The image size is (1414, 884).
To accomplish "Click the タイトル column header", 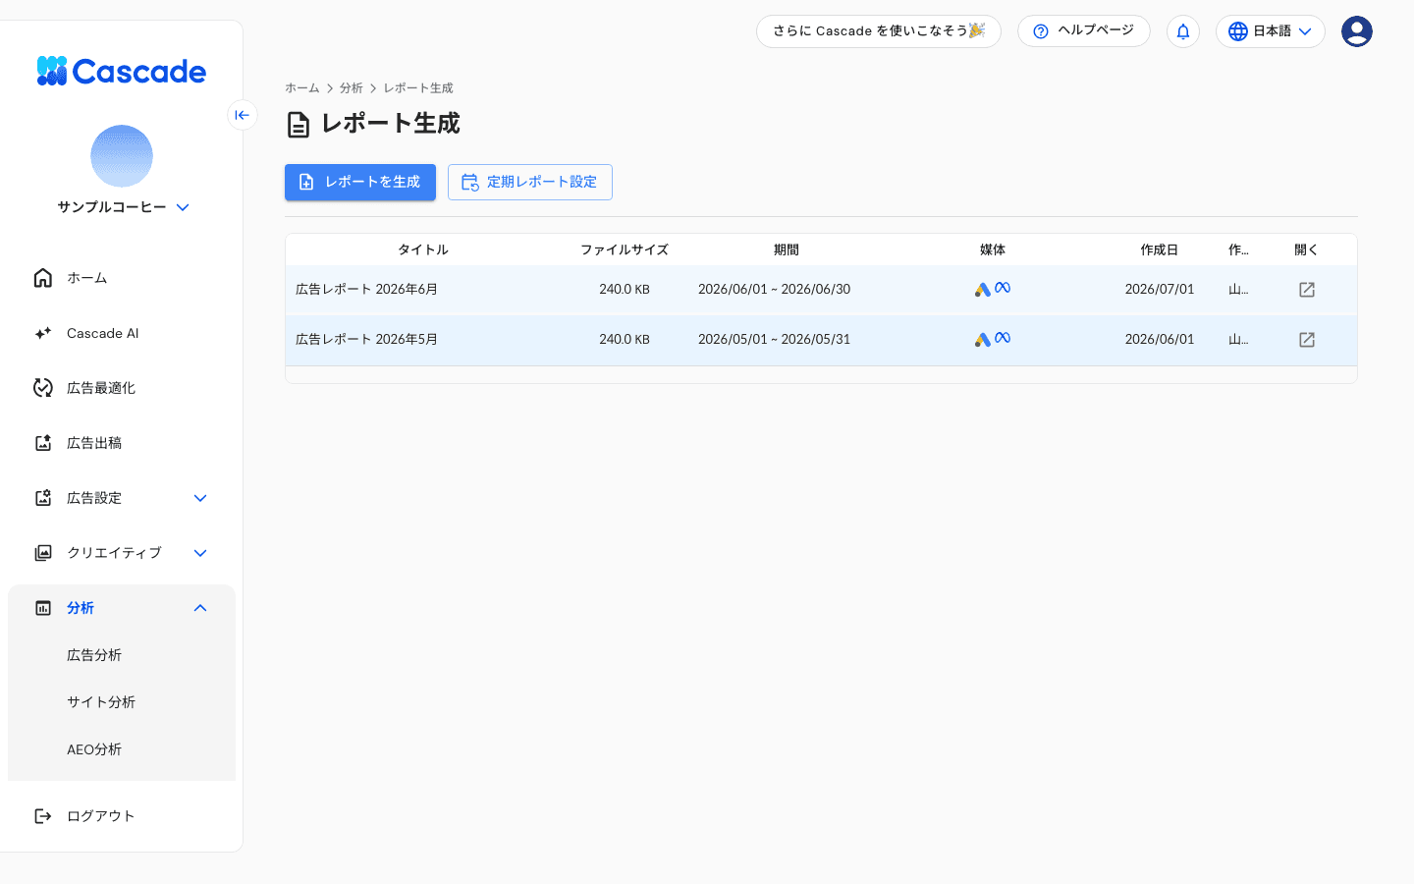I will (423, 249).
